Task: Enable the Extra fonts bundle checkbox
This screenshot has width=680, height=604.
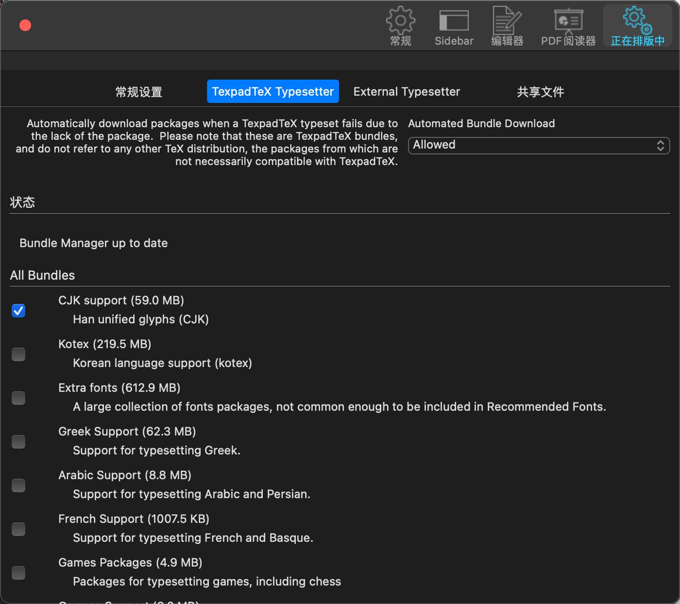Action: (18, 398)
